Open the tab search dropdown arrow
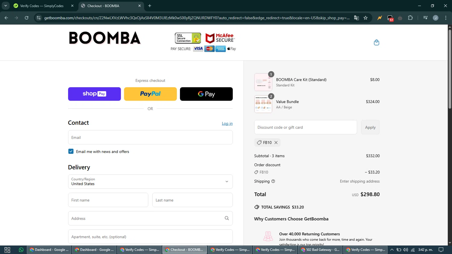 pyautogui.click(x=5, y=6)
